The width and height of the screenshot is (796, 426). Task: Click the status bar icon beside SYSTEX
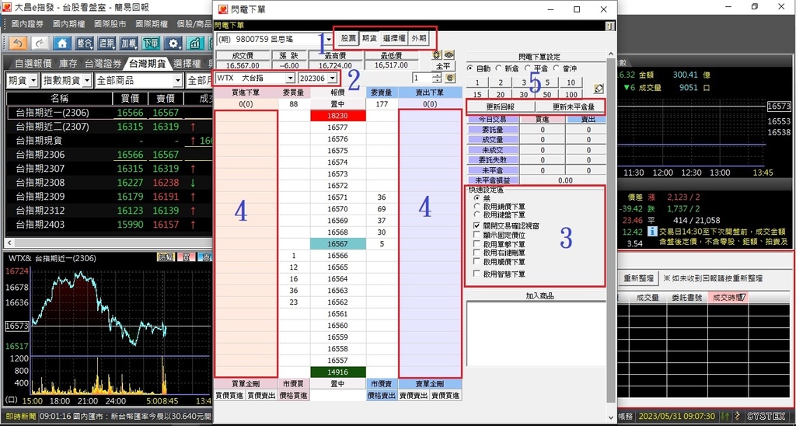pyautogui.click(x=738, y=417)
